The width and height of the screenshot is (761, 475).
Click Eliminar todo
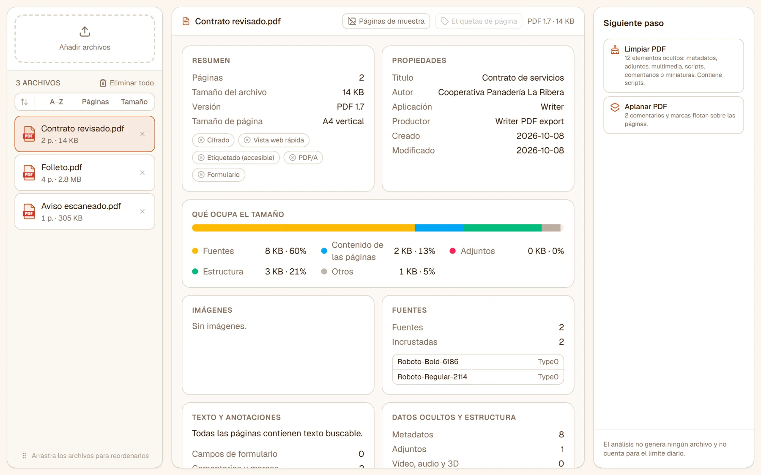tap(126, 83)
